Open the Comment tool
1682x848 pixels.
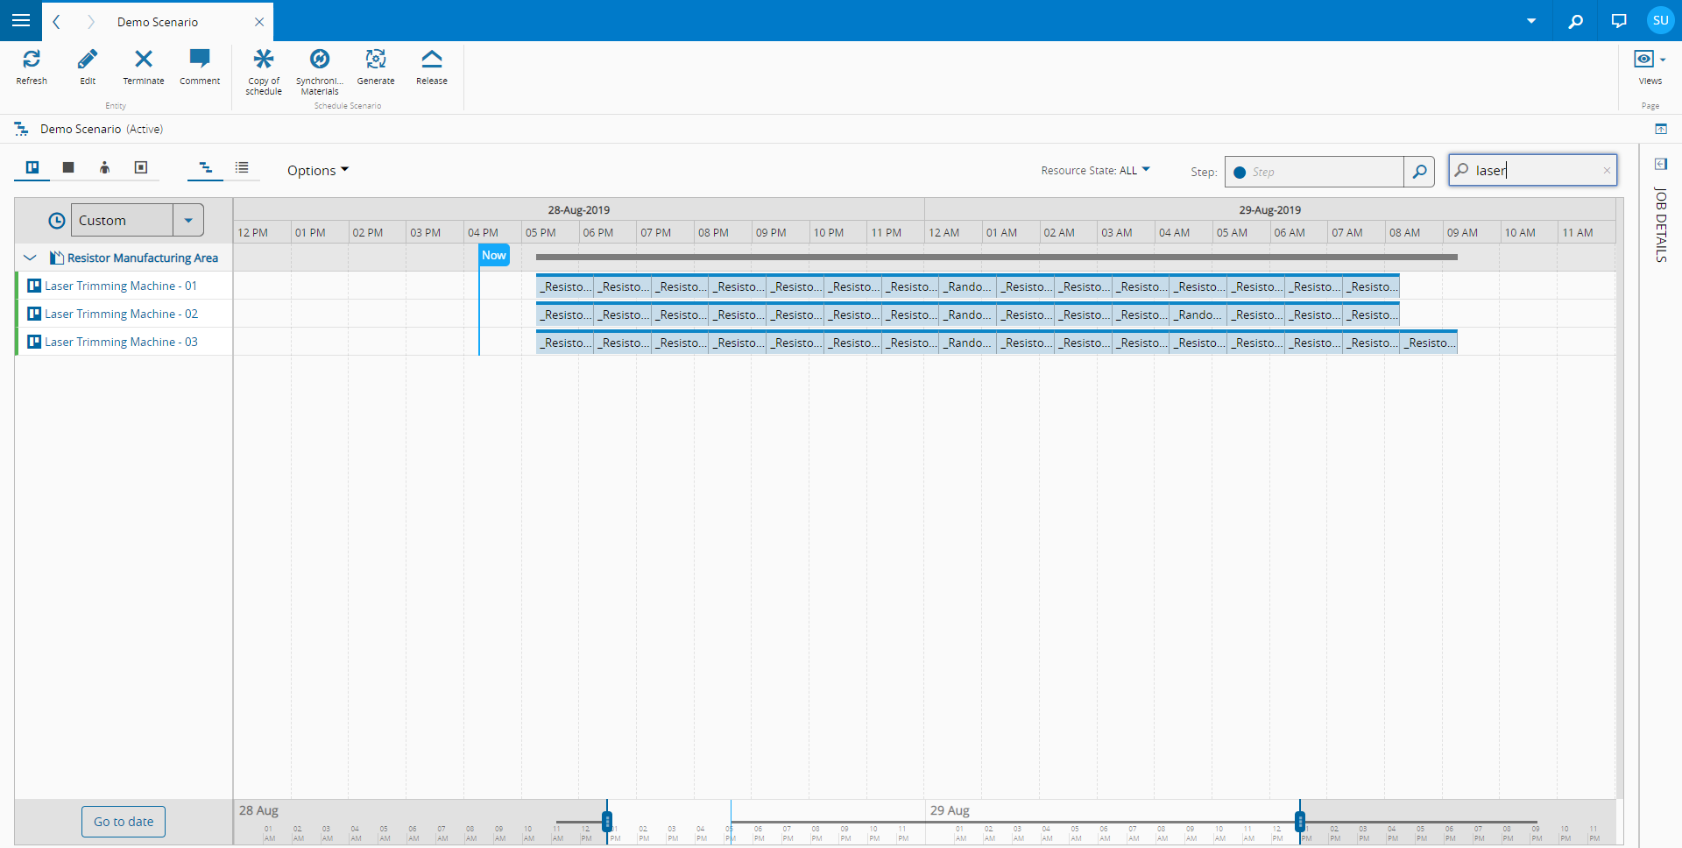click(200, 60)
